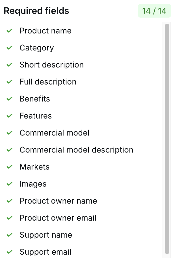
Task: Go to the Commercial model description field
Action: tap(76, 150)
